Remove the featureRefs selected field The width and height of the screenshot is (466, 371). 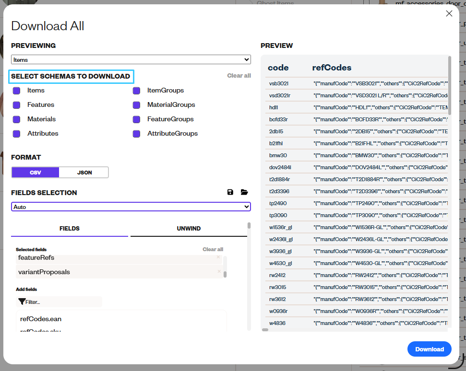click(x=218, y=257)
